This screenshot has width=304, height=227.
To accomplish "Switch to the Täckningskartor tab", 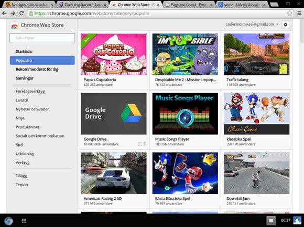I will [82, 5].
